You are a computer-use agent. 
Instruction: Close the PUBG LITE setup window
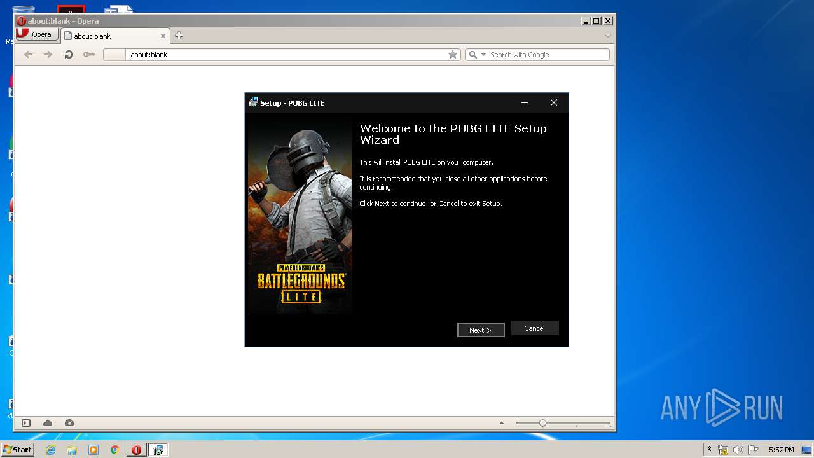[554, 102]
